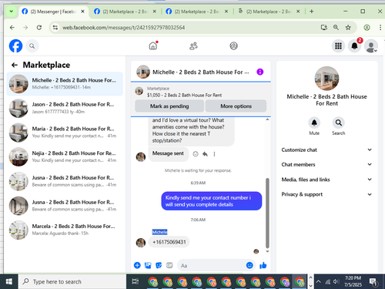The height and width of the screenshot is (289, 385).
Task: Click the Windows taskbar search box
Action: [72, 281]
